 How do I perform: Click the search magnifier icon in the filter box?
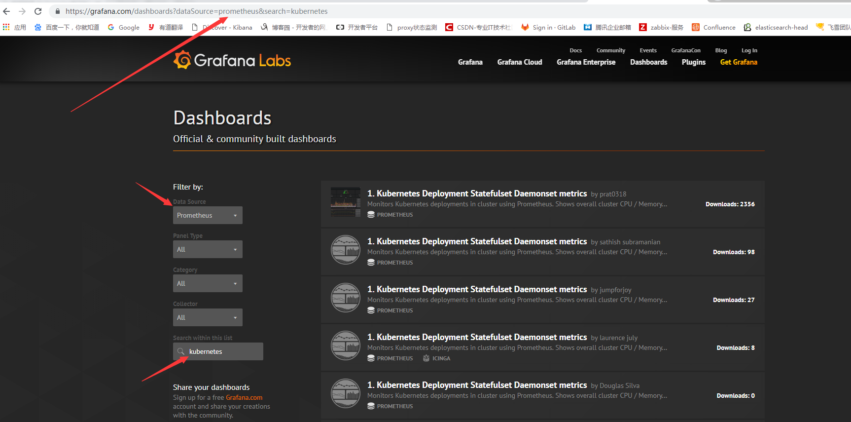point(181,351)
